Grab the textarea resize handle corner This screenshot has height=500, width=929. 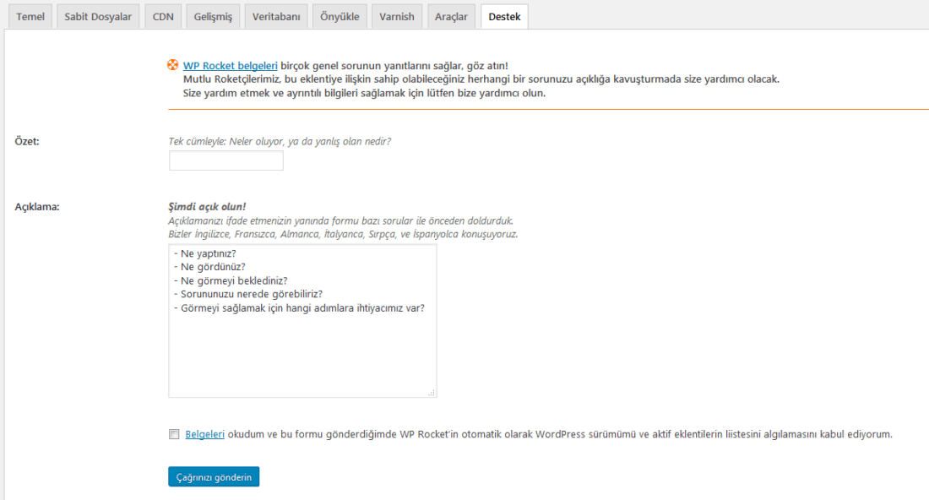tap(432, 393)
